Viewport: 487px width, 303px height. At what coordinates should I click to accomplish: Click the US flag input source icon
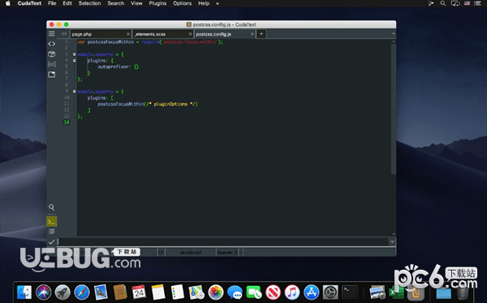pyautogui.click(x=467, y=3)
